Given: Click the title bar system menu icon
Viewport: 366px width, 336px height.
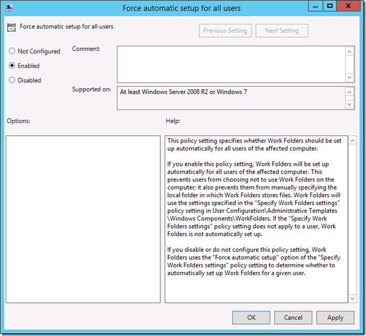Looking at the screenshot, I should [10, 9].
